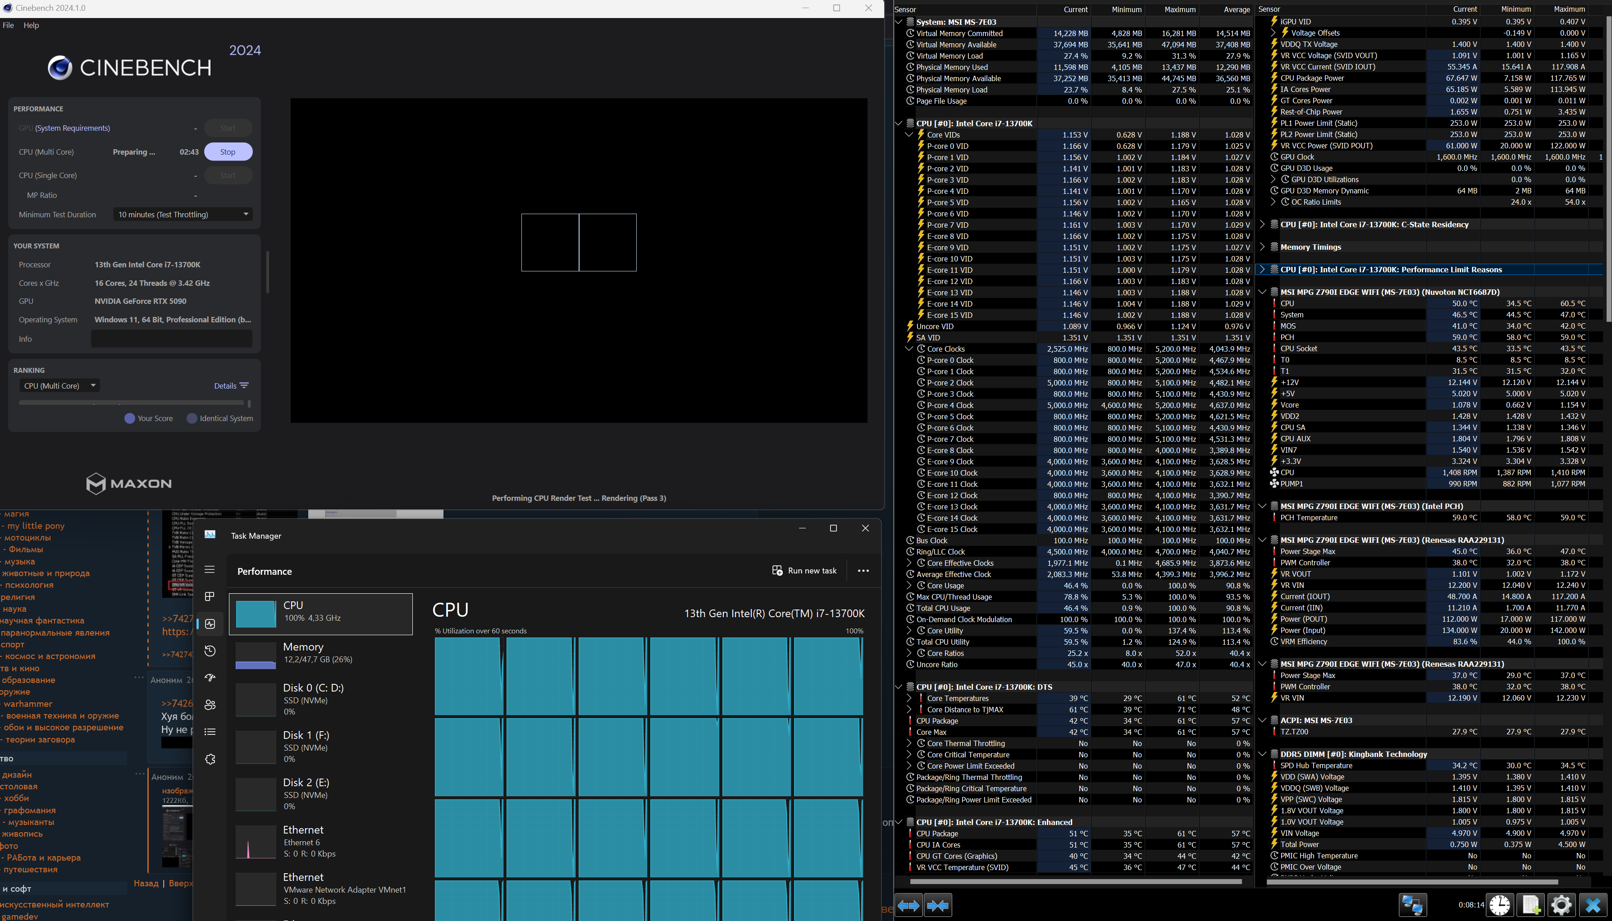The height and width of the screenshot is (921, 1612).
Task: Select Disk 0 (C: D:) performance entry
Action: (320, 700)
